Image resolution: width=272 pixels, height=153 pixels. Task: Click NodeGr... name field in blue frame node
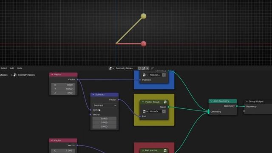[x=155, y=75]
